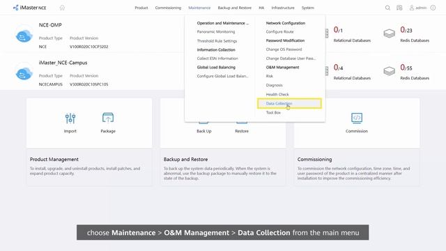Open the Commission icon
Viewport: 446px width, 251px height.
click(357, 118)
